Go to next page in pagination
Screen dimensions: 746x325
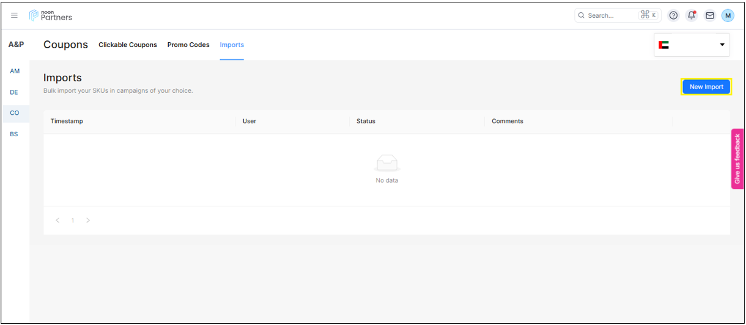pos(88,221)
